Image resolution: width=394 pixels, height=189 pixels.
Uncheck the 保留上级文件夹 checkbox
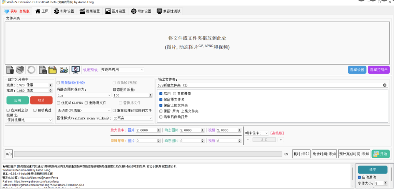click(161, 105)
